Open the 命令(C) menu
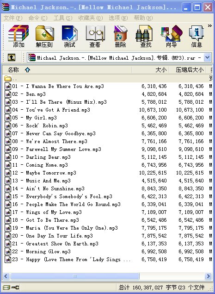The image size is (215, 294). (38, 18)
